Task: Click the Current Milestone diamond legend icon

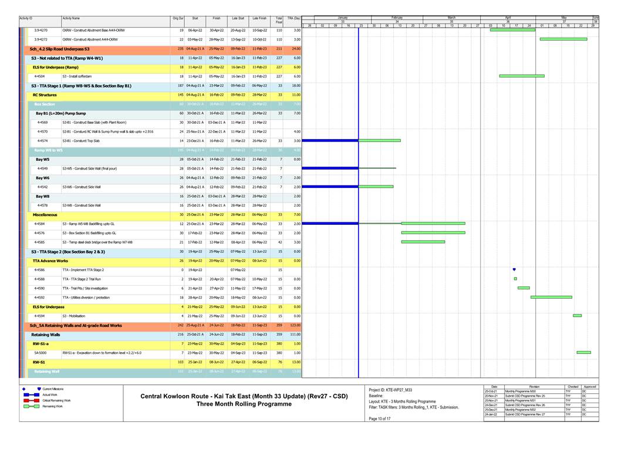Action: pos(23,389)
